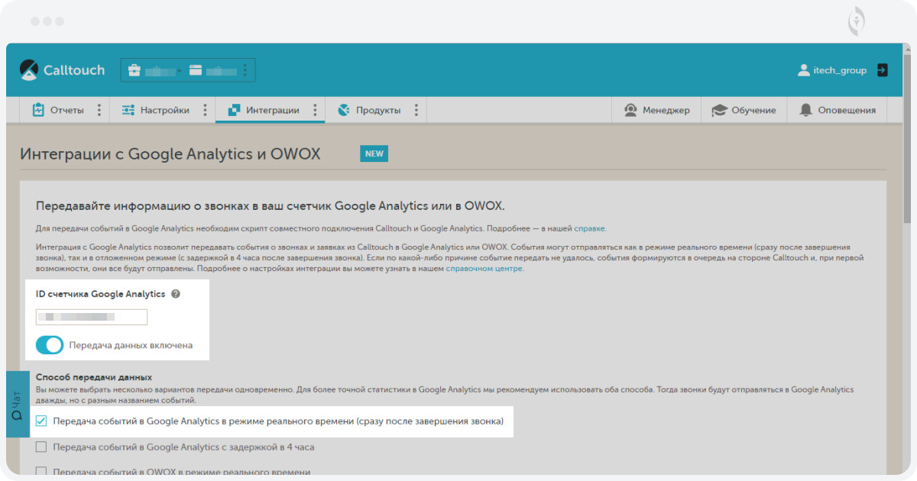Check OWOX real-time event transfer
This screenshot has height=481, width=917.
(41, 472)
